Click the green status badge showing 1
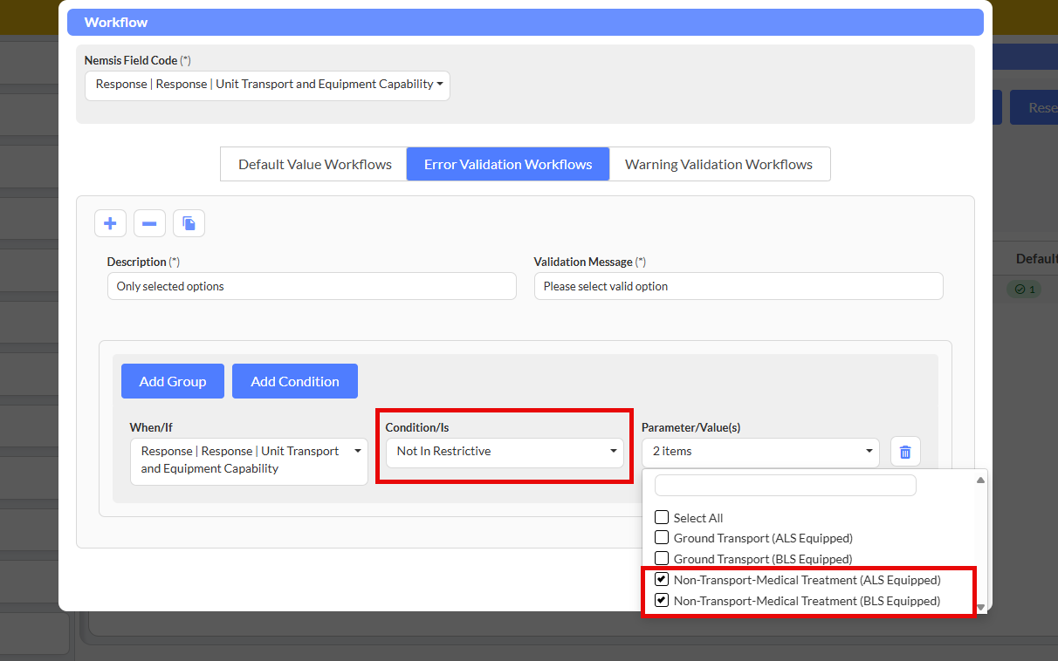1058x661 pixels. [x=1023, y=289]
